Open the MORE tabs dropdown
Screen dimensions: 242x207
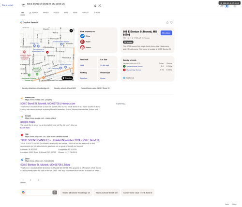pos(97,13)
